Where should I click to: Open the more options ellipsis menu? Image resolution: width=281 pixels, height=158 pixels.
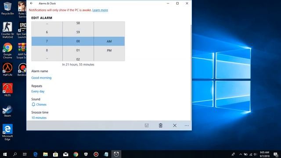pos(187,126)
